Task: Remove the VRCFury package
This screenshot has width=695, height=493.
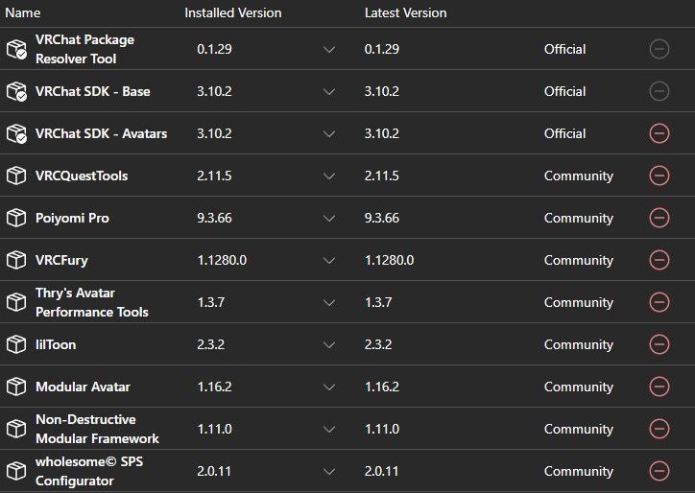Action: (659, 260)
